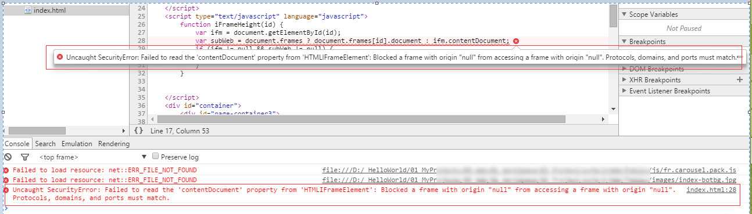The image size is (752, 214).
Task: Open the fr.carousel.pack.js file link
Action: [x=529, y=170]
